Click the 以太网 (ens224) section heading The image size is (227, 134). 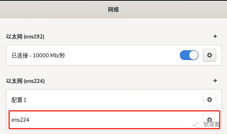(x=25, y=81)
